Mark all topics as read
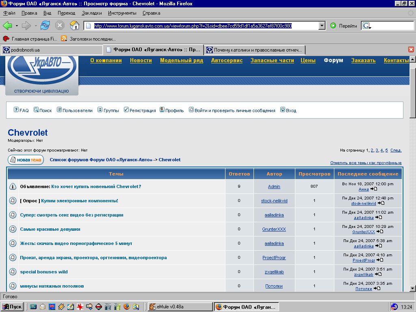Image resolution: width=416 pixels, height=312 pixels. (366, 163)
